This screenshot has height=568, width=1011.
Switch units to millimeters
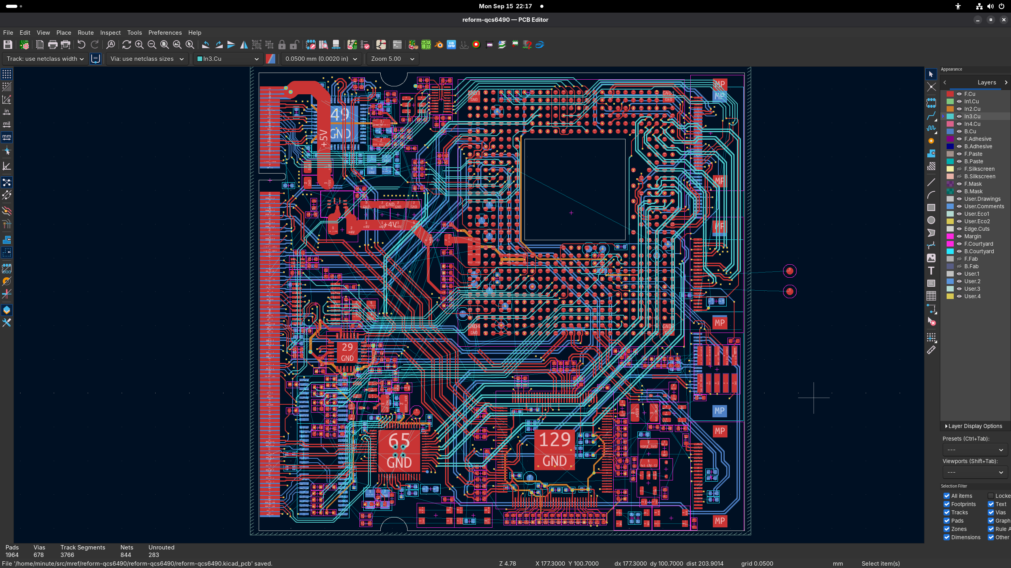pyautogui.click(x=7, y=137)
